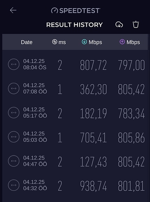Open the result with 807,72 download

(75, 64)
